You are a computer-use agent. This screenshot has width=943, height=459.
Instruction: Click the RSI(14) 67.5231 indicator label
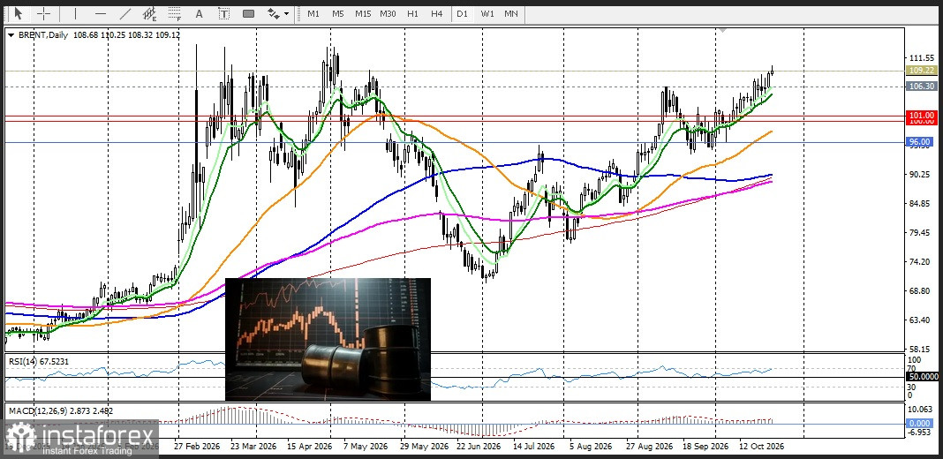pos(39,360)
